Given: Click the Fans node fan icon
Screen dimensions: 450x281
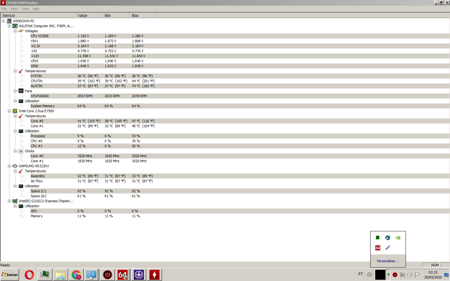Looking at the screenshot, I should pos(21,91).
